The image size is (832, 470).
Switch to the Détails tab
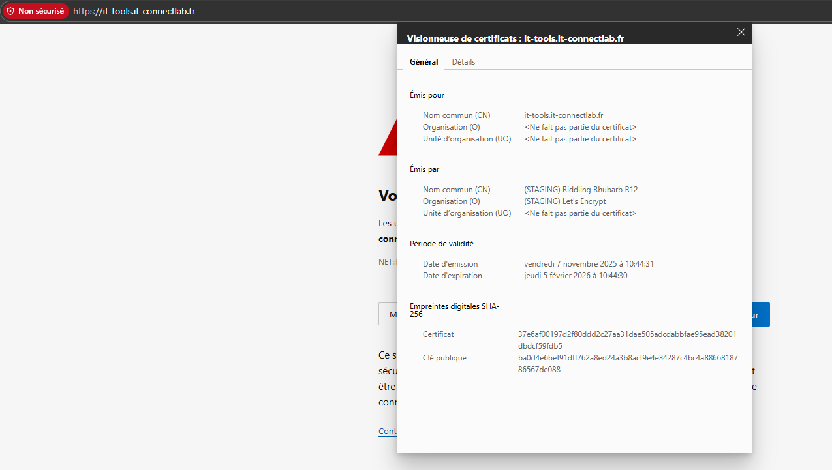pos(463,61)
